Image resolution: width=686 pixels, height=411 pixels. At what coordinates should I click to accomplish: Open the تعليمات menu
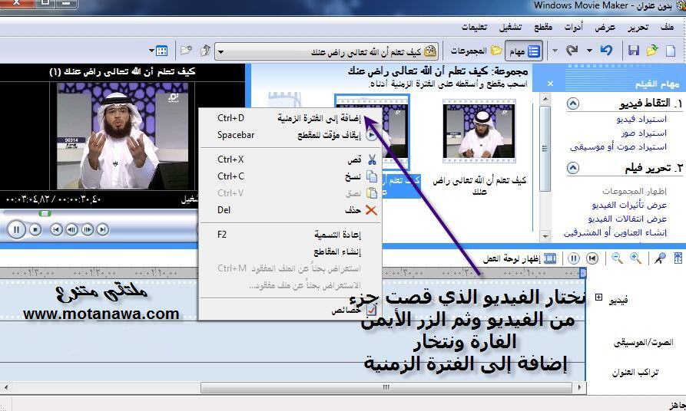(474, 28)
